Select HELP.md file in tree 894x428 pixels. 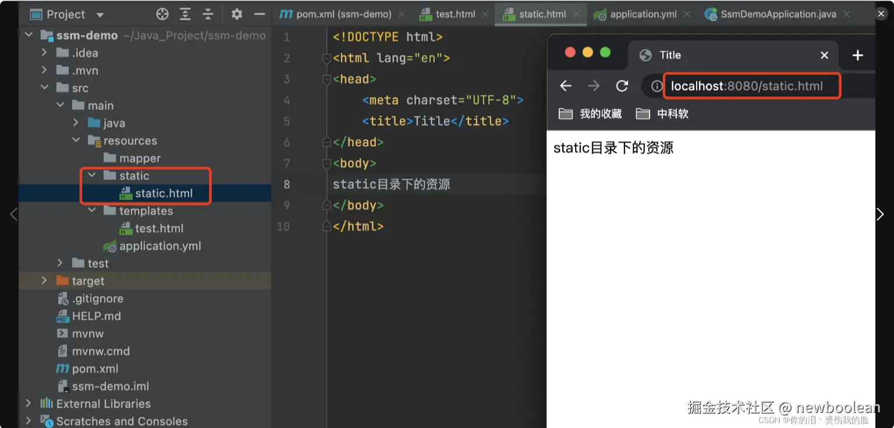pos(88,316)
